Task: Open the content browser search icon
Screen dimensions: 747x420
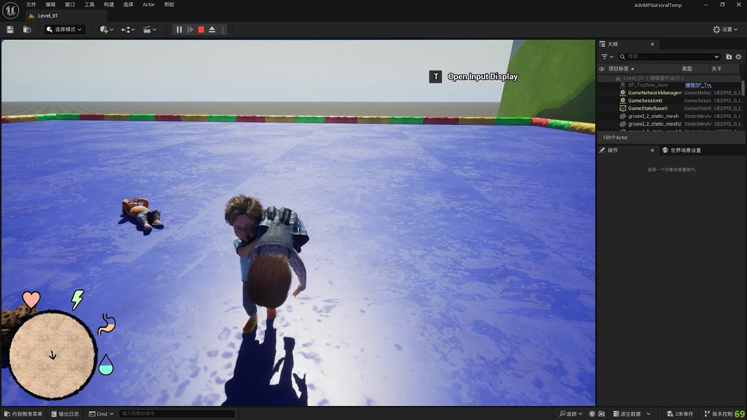Action: (x=27, y=29)
